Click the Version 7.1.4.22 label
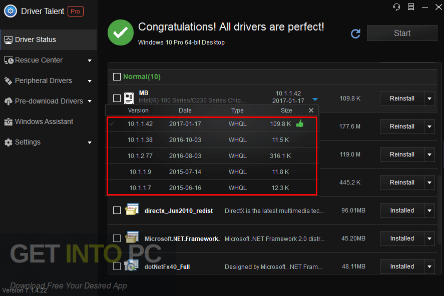The image size is (444, 296). (25, 290)
